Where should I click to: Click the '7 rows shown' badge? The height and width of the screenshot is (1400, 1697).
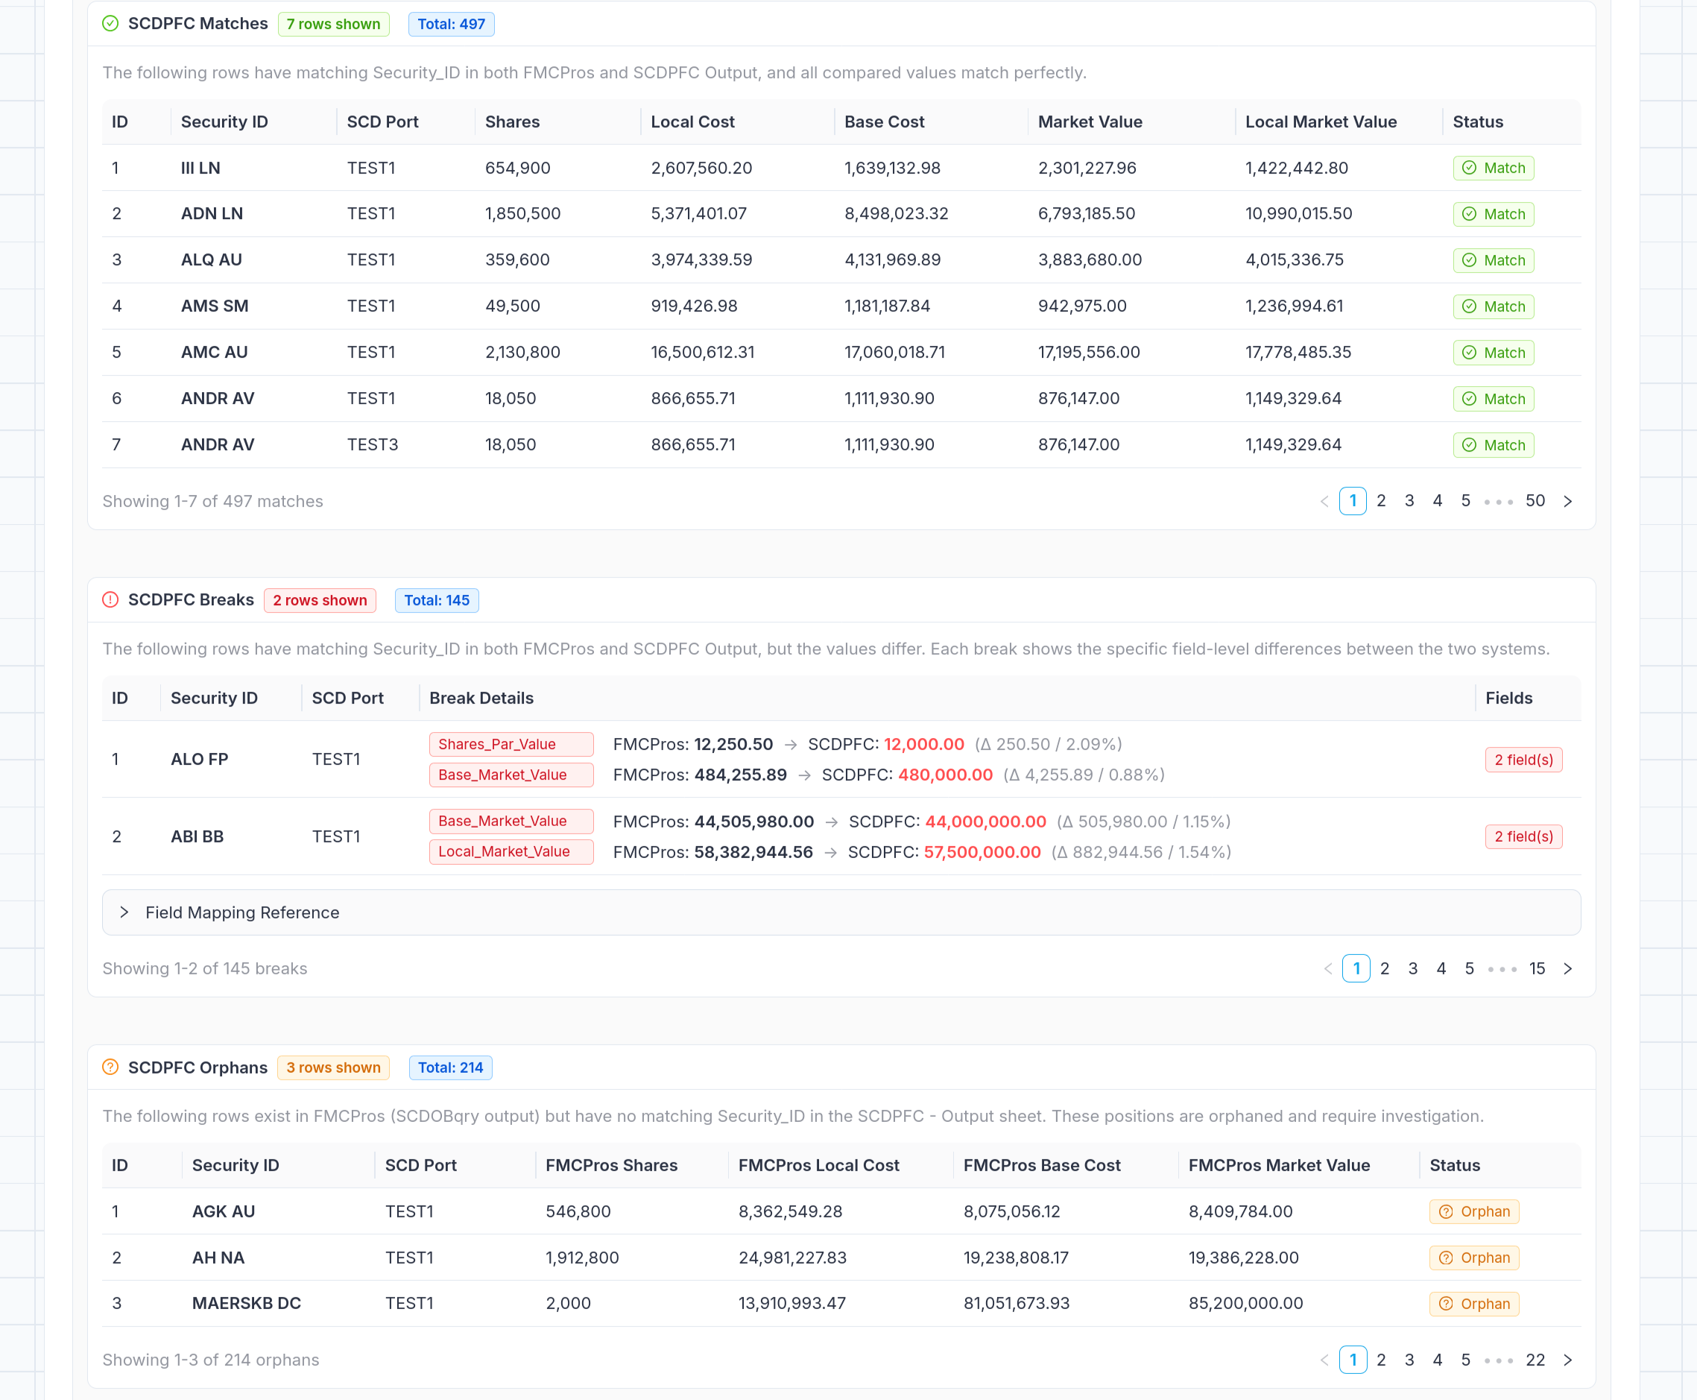pyautogui.click(x=333, y=24)
